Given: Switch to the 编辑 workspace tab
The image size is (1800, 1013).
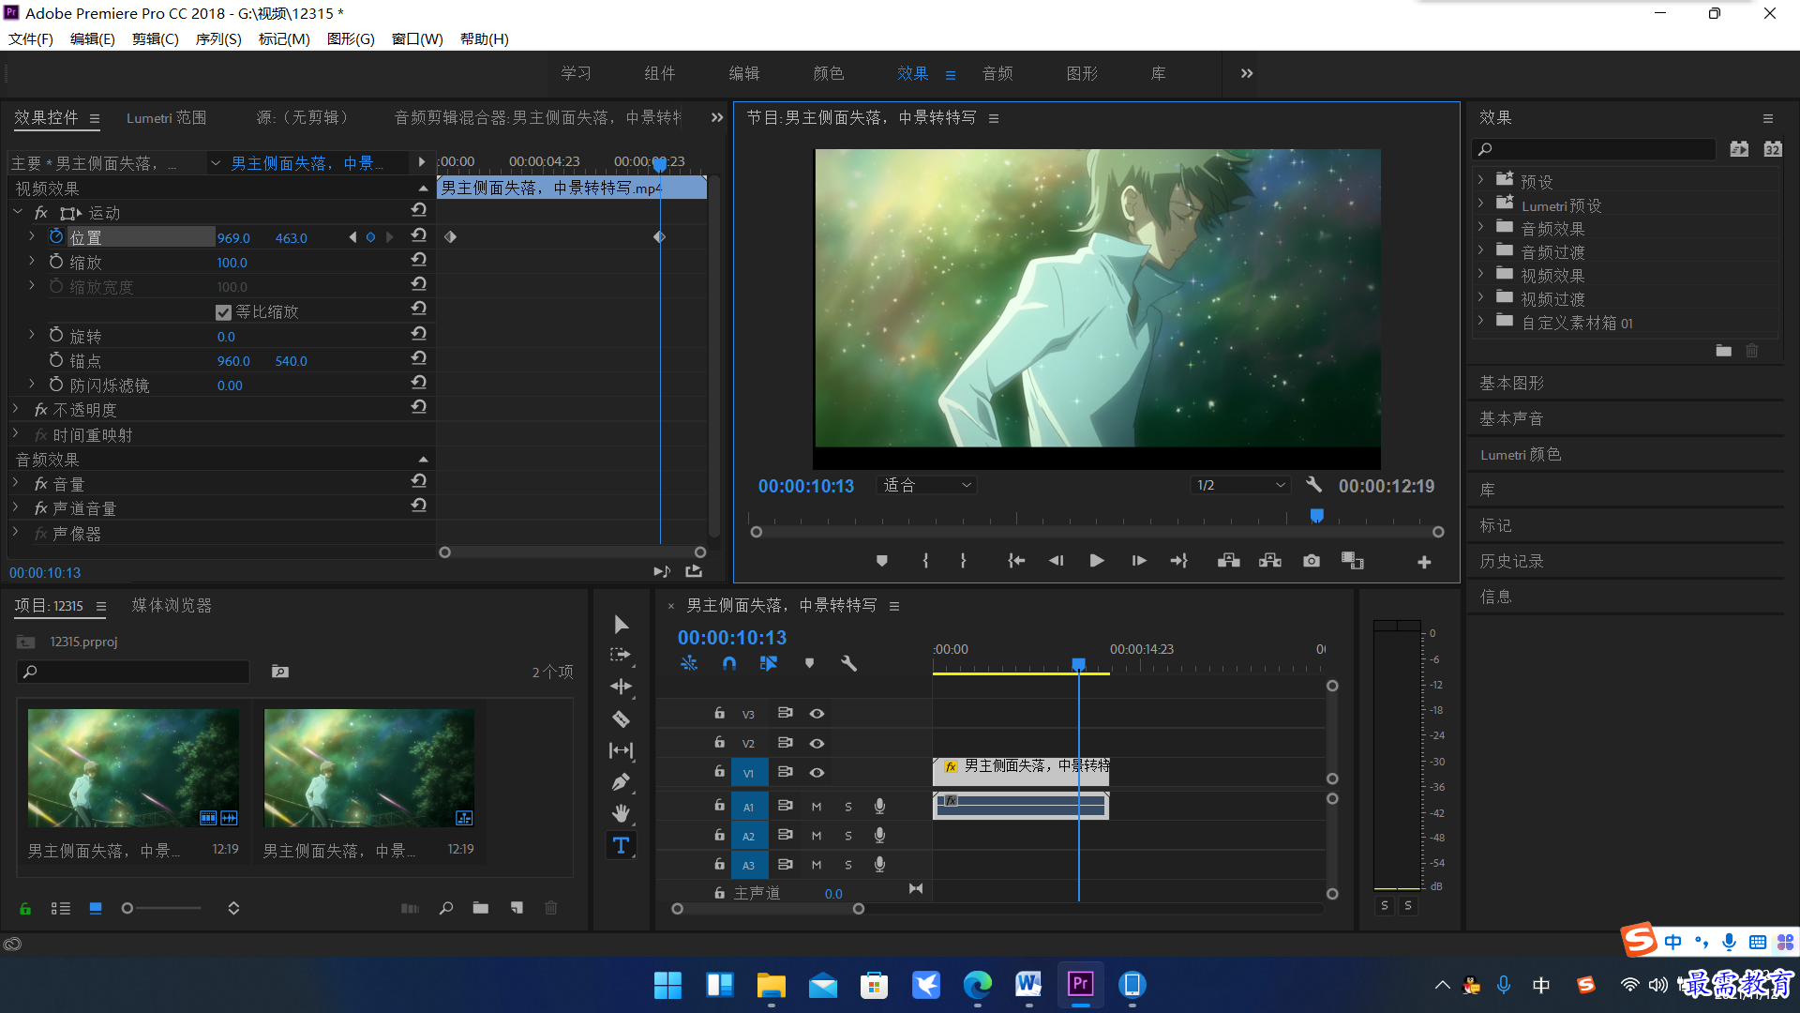Looking at the screenshot, I should point(744,73).
